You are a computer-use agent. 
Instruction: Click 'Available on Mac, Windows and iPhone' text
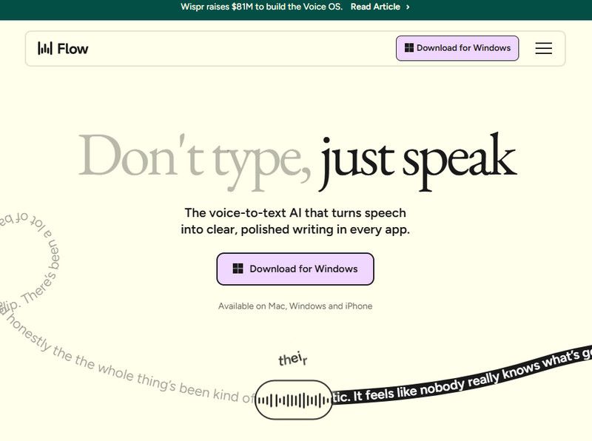pos(296,306)
